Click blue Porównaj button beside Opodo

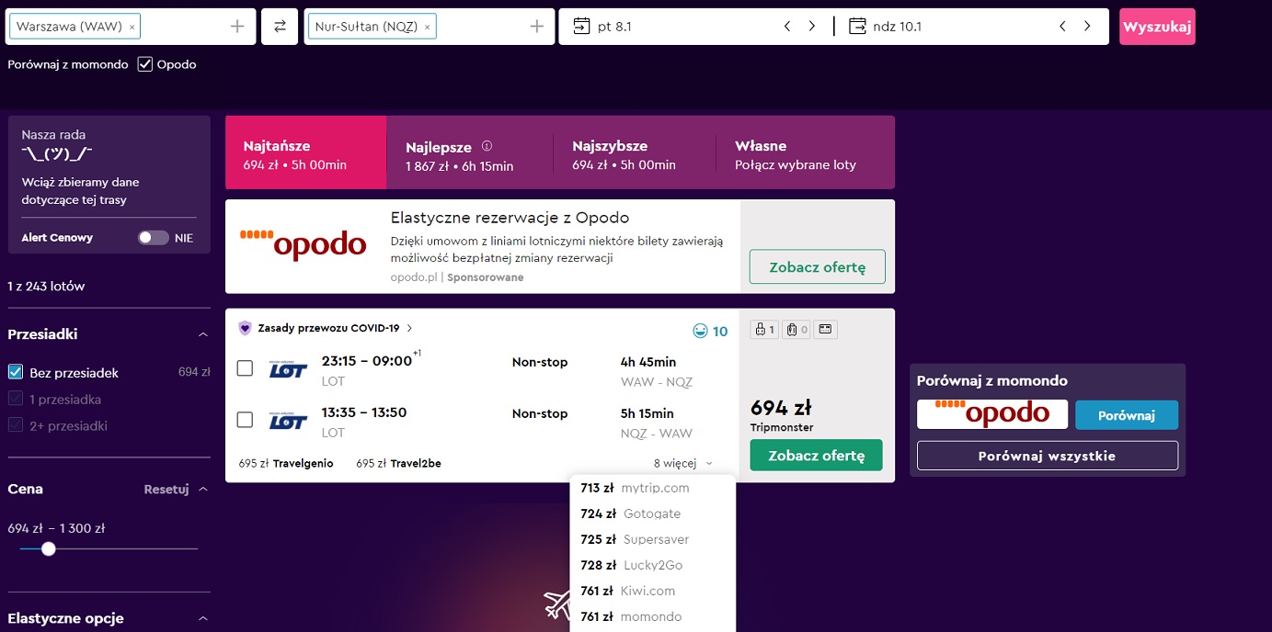pyautogui.click(x=1127, y=415)
